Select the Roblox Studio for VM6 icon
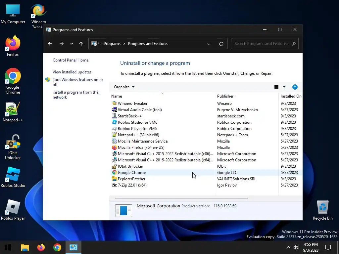This screenshot has width=339, height=254. click(114, 122)
